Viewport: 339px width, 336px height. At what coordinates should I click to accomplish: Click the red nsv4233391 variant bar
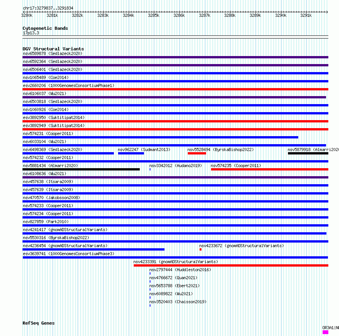click(231, 265)
